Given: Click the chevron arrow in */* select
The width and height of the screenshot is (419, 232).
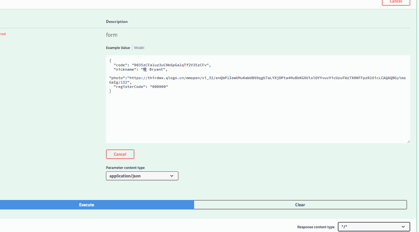Looking at the screenshot, I should click(x=404, y=227).
